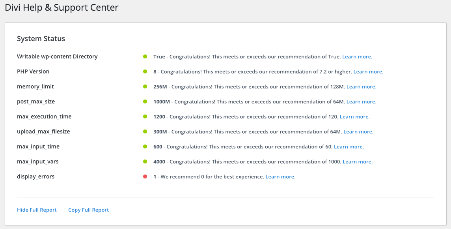451x229 pixels.
Task: Click the bold '1000M' post size value
Action: tap(162, 102)
